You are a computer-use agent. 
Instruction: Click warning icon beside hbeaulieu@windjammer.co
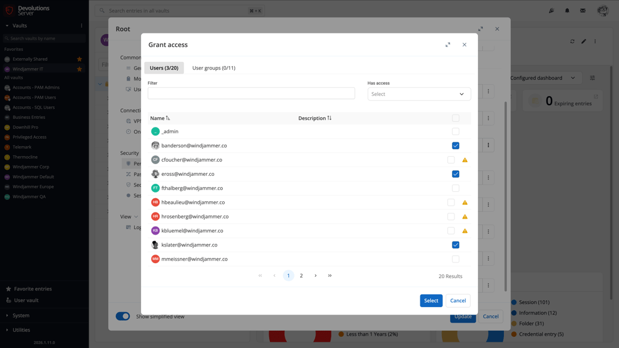[x=465, y=202]
